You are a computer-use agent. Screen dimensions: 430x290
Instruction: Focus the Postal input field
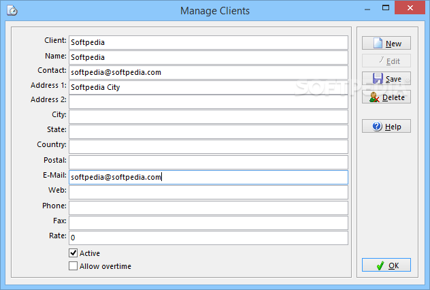point(208,163)
